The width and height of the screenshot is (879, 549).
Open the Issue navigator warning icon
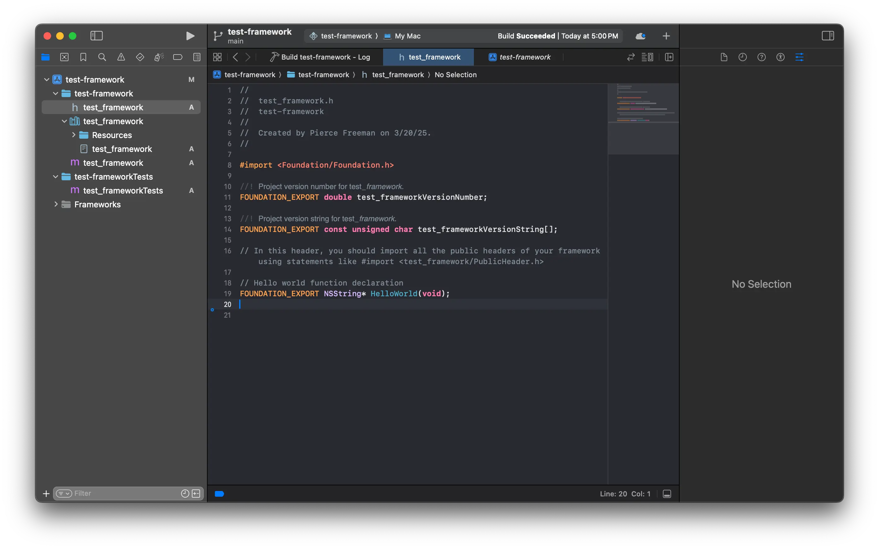click(121, 57)
